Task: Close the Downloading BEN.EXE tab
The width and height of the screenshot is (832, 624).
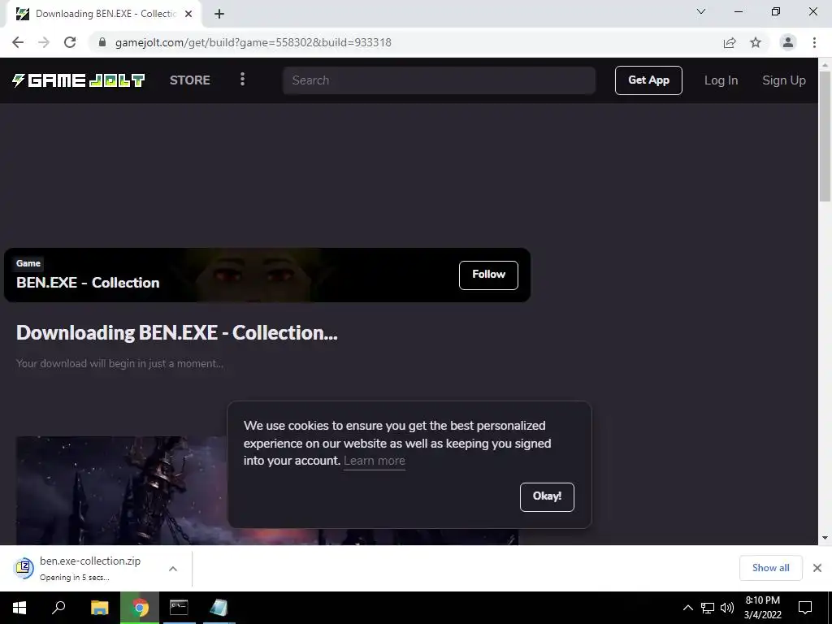Action: 188,14
